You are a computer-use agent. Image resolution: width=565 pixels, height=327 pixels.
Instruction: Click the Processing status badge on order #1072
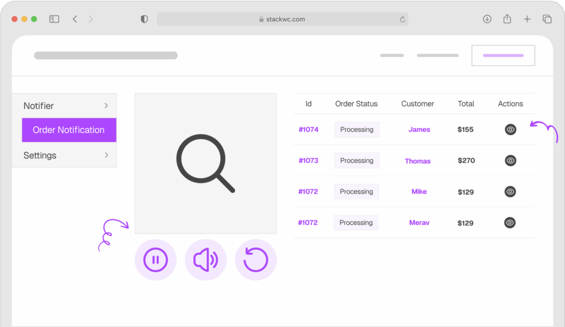[x=356, y=191]
